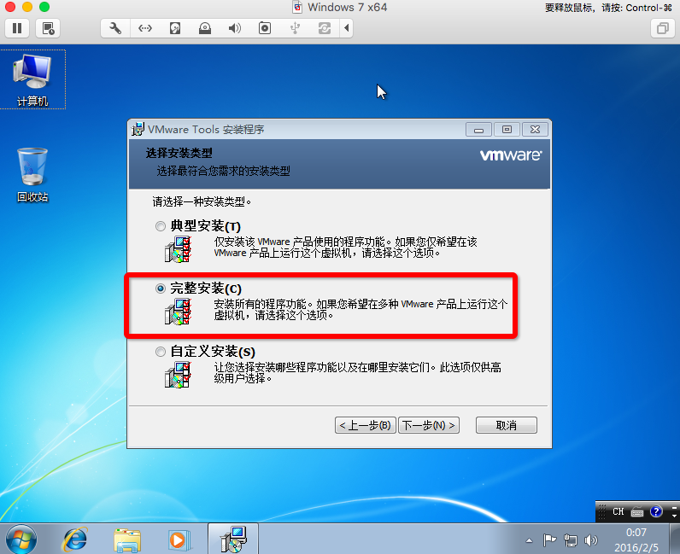Click the volume tray icon

(590, 540)
